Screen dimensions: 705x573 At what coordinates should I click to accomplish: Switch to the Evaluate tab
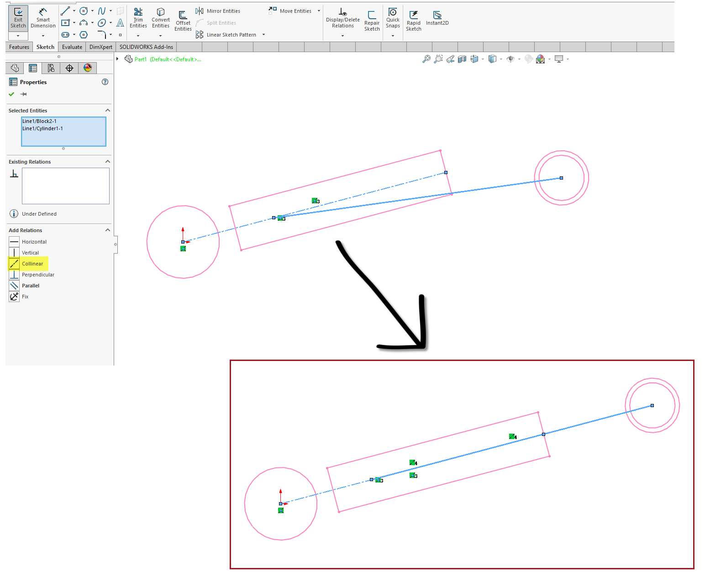coord(72,47)
